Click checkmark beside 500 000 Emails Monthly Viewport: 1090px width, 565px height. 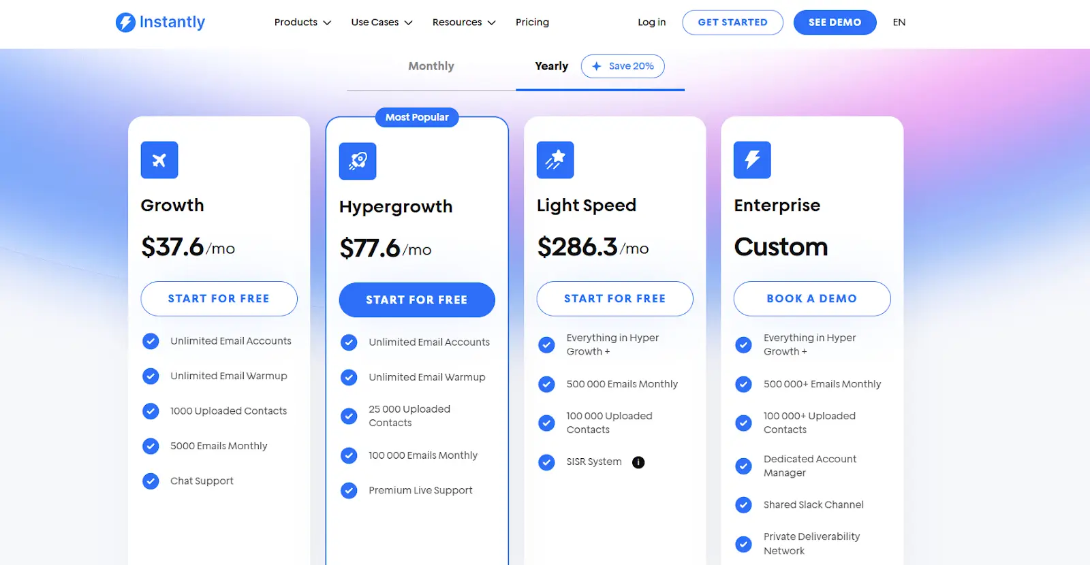click(x=546, y=385)
